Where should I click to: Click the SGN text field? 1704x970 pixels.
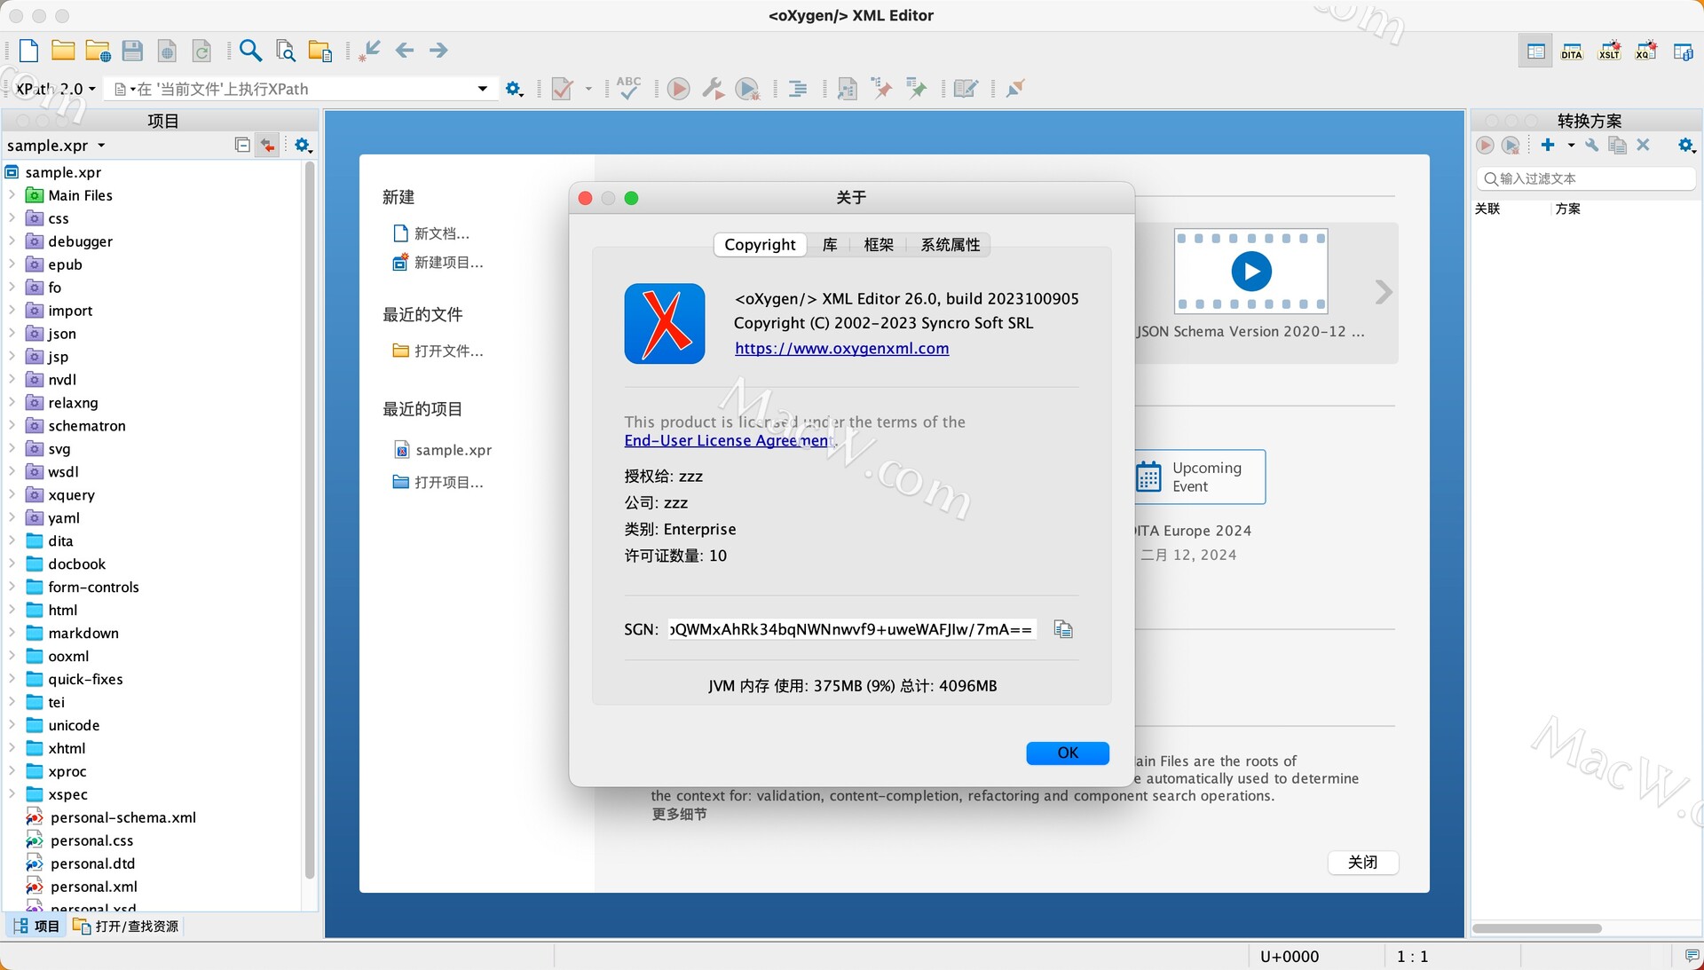[x=852, y=629]
